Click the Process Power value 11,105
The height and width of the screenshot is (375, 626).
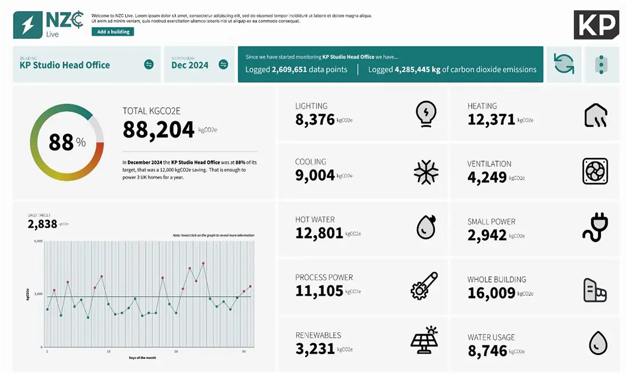coord(319,291)
